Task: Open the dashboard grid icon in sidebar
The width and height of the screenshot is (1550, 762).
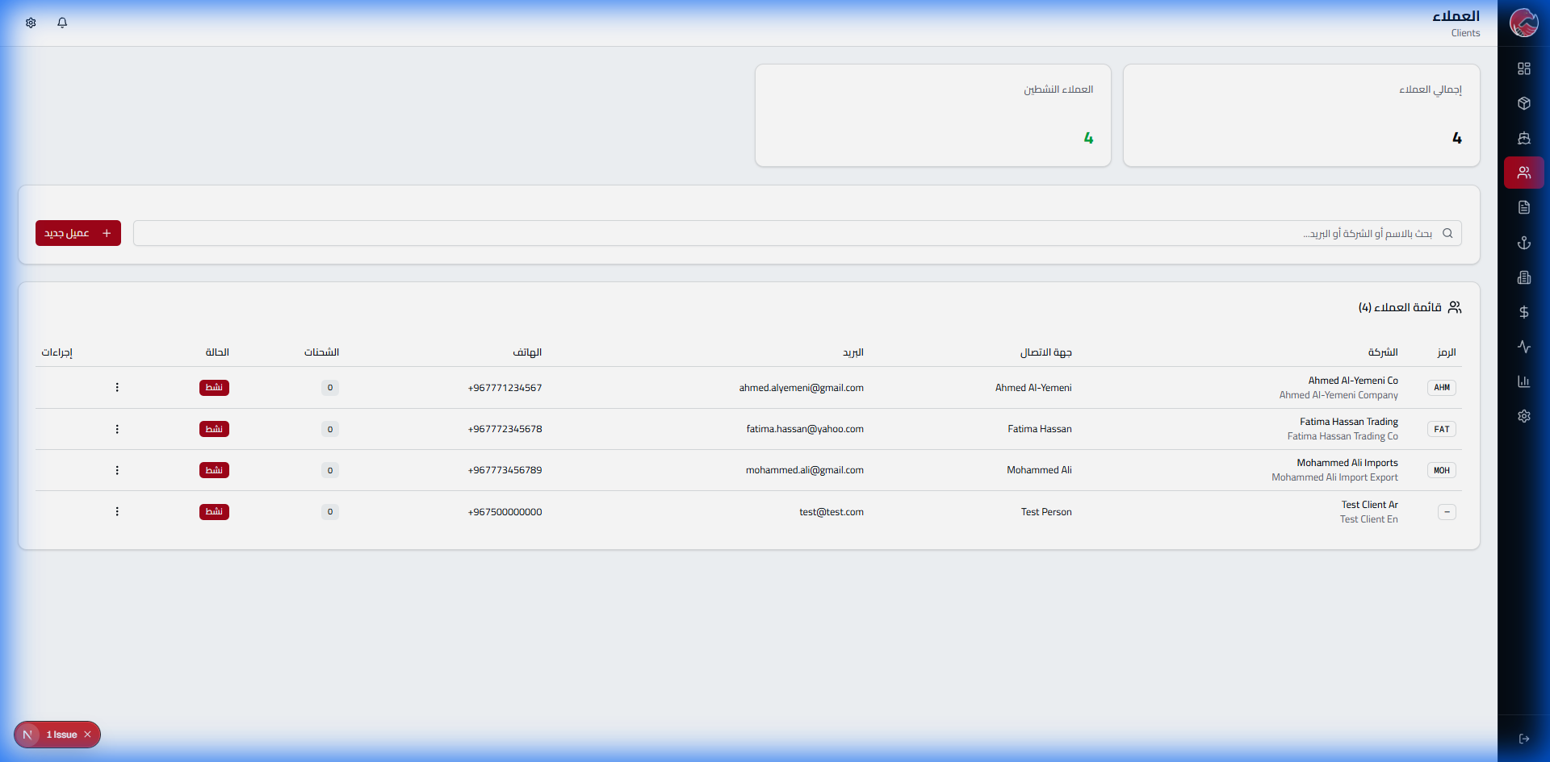Action: (1523, 69)
